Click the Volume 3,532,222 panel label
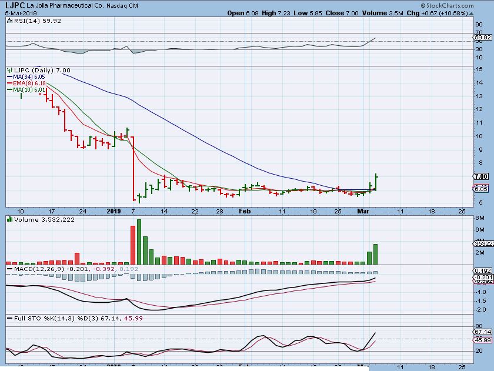The height and width of the screenshot is (371, 494). point(44,219)
